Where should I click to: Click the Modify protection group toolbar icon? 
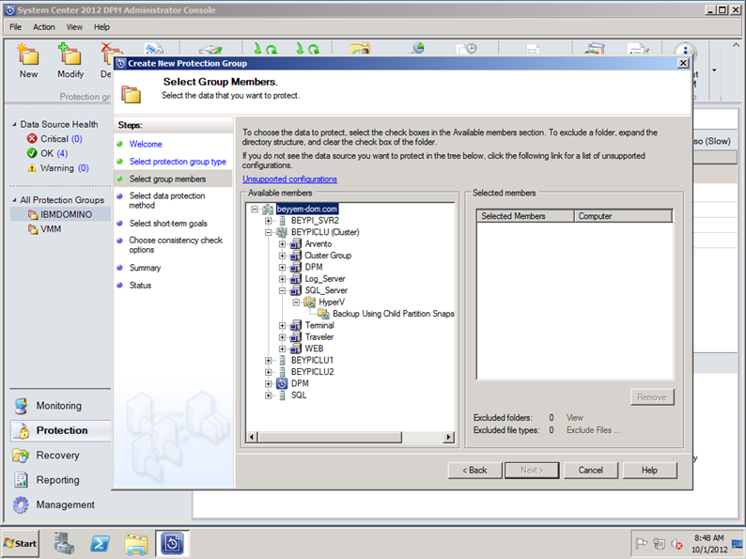(70, 54)
